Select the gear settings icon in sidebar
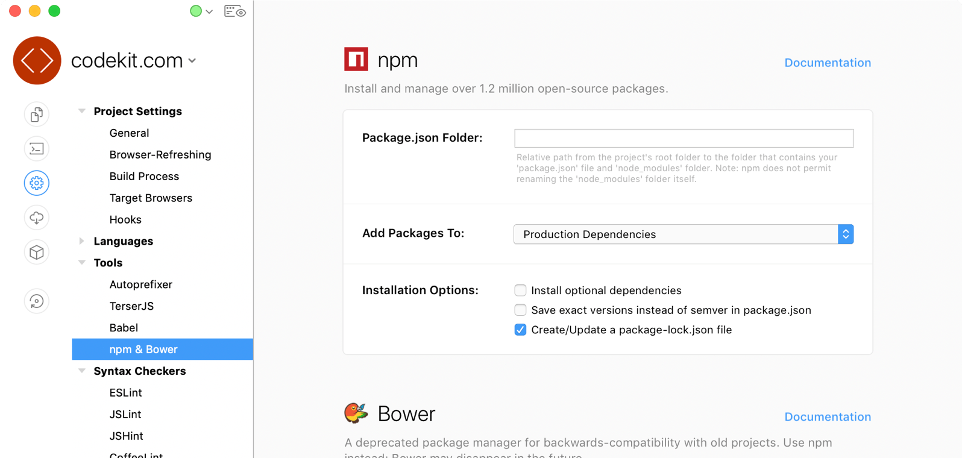Screen dimensions: 962x458 point(37,183)
